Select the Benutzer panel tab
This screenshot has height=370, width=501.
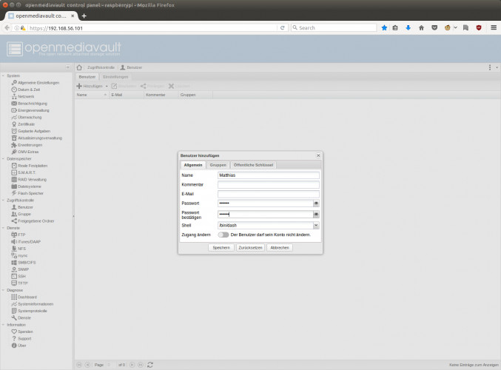87,77
